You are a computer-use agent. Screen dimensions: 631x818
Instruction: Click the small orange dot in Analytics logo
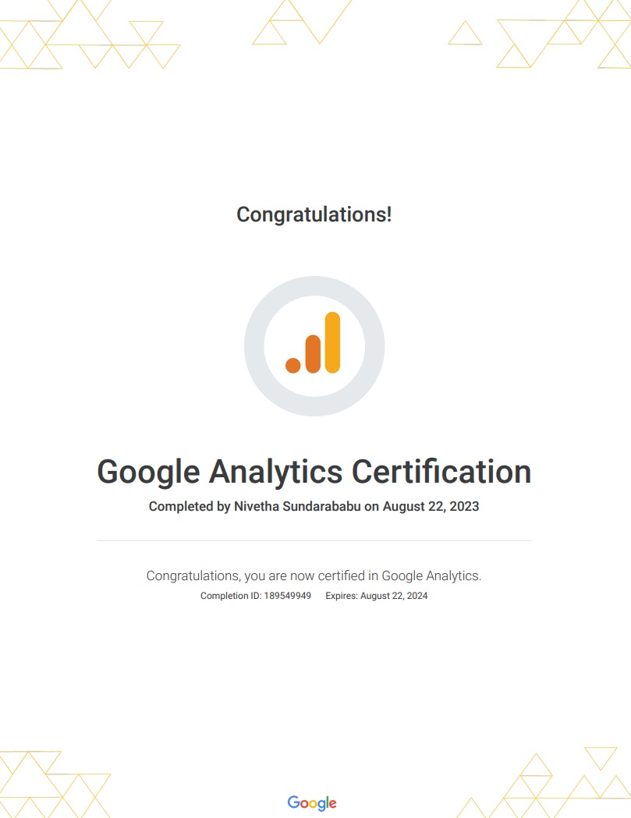293,365
